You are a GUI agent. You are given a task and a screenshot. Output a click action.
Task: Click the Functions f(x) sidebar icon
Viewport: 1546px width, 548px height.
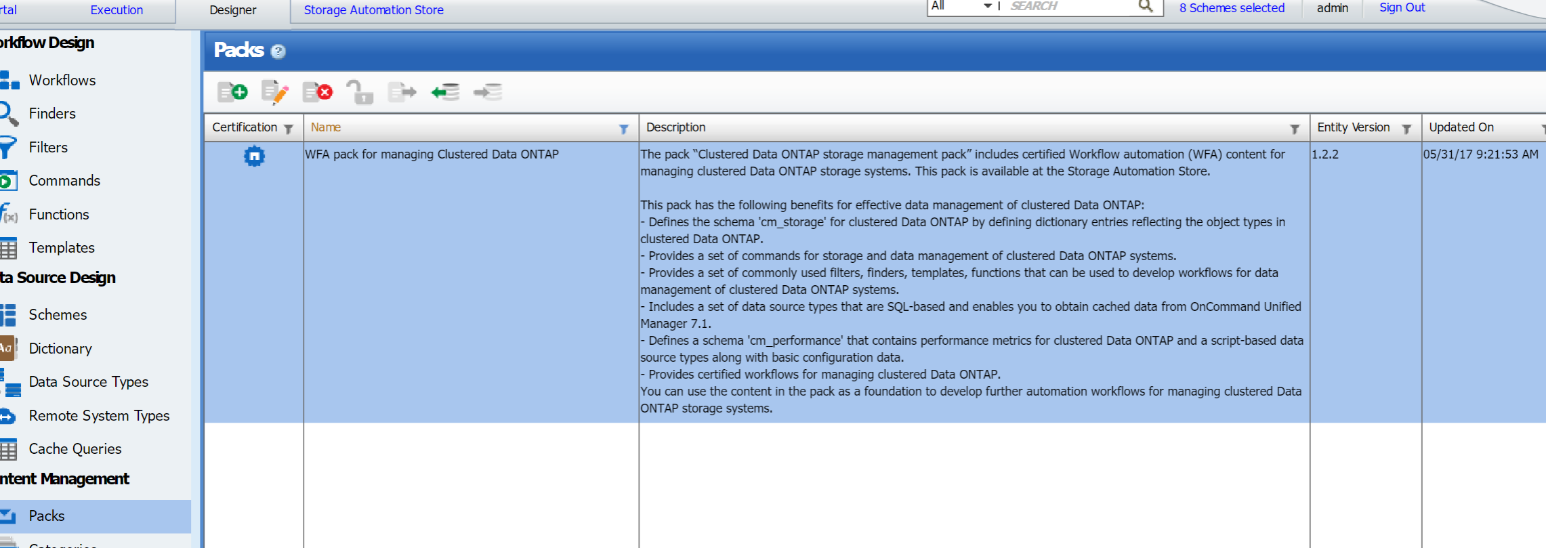click(9, 215)
